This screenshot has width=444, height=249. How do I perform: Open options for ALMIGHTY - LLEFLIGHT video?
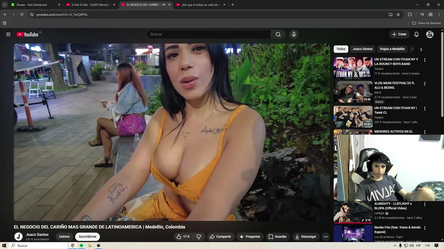coord(425,204)
